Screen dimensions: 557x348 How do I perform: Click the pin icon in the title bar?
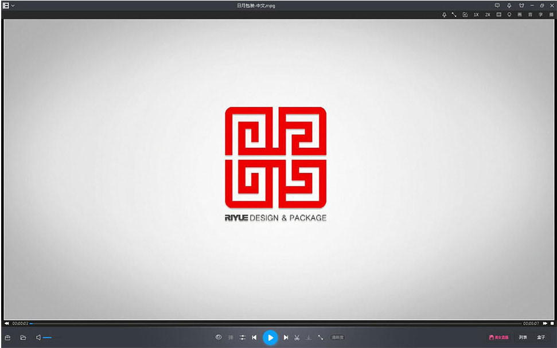(509, 6)
